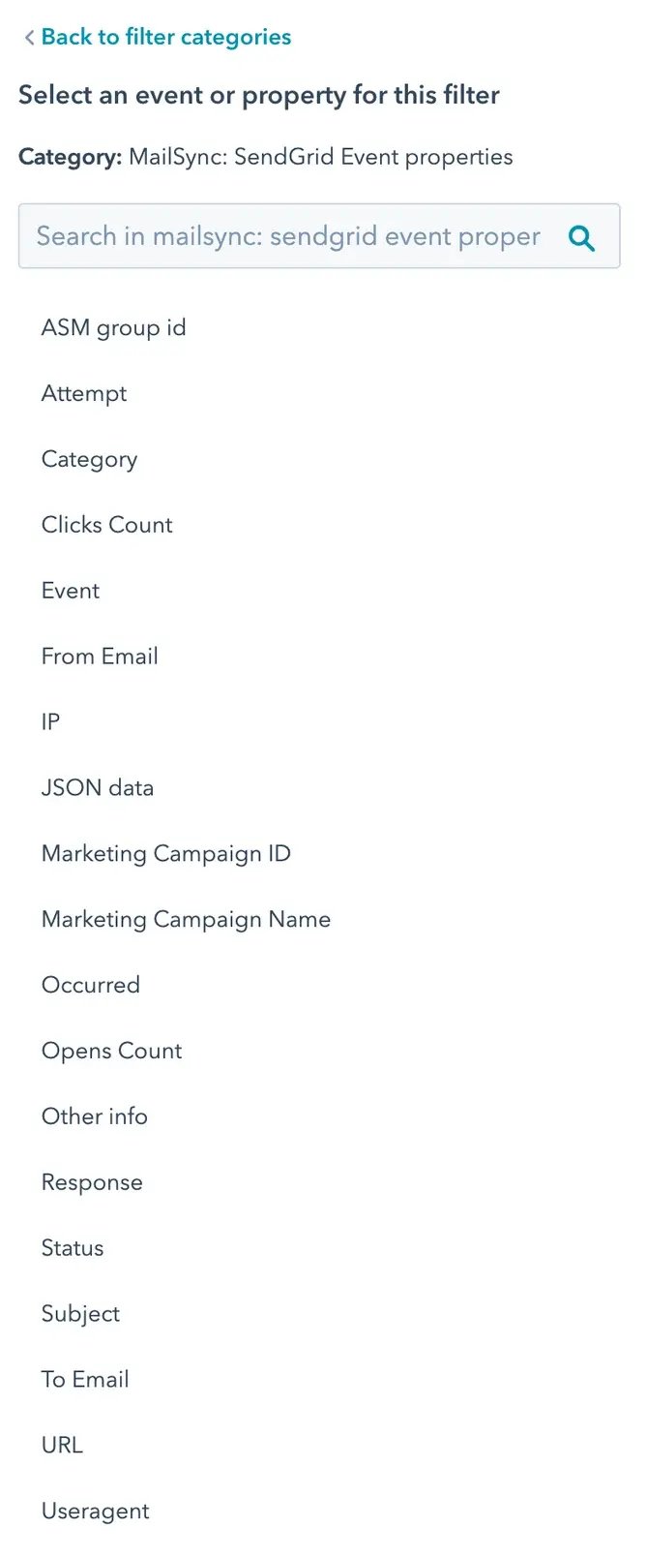Select the Response property
This screenshot has width=647, height=1558.
click(x=92, y=1182)
